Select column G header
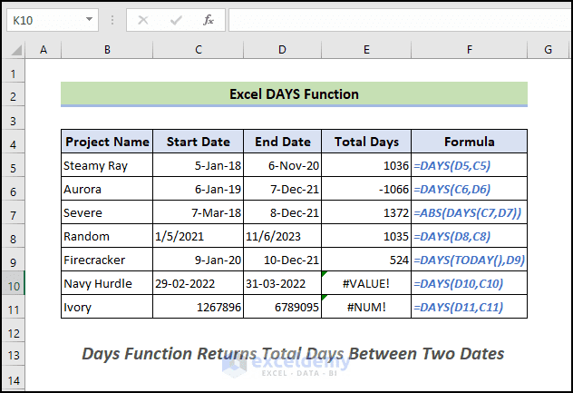 coord(548,50)
